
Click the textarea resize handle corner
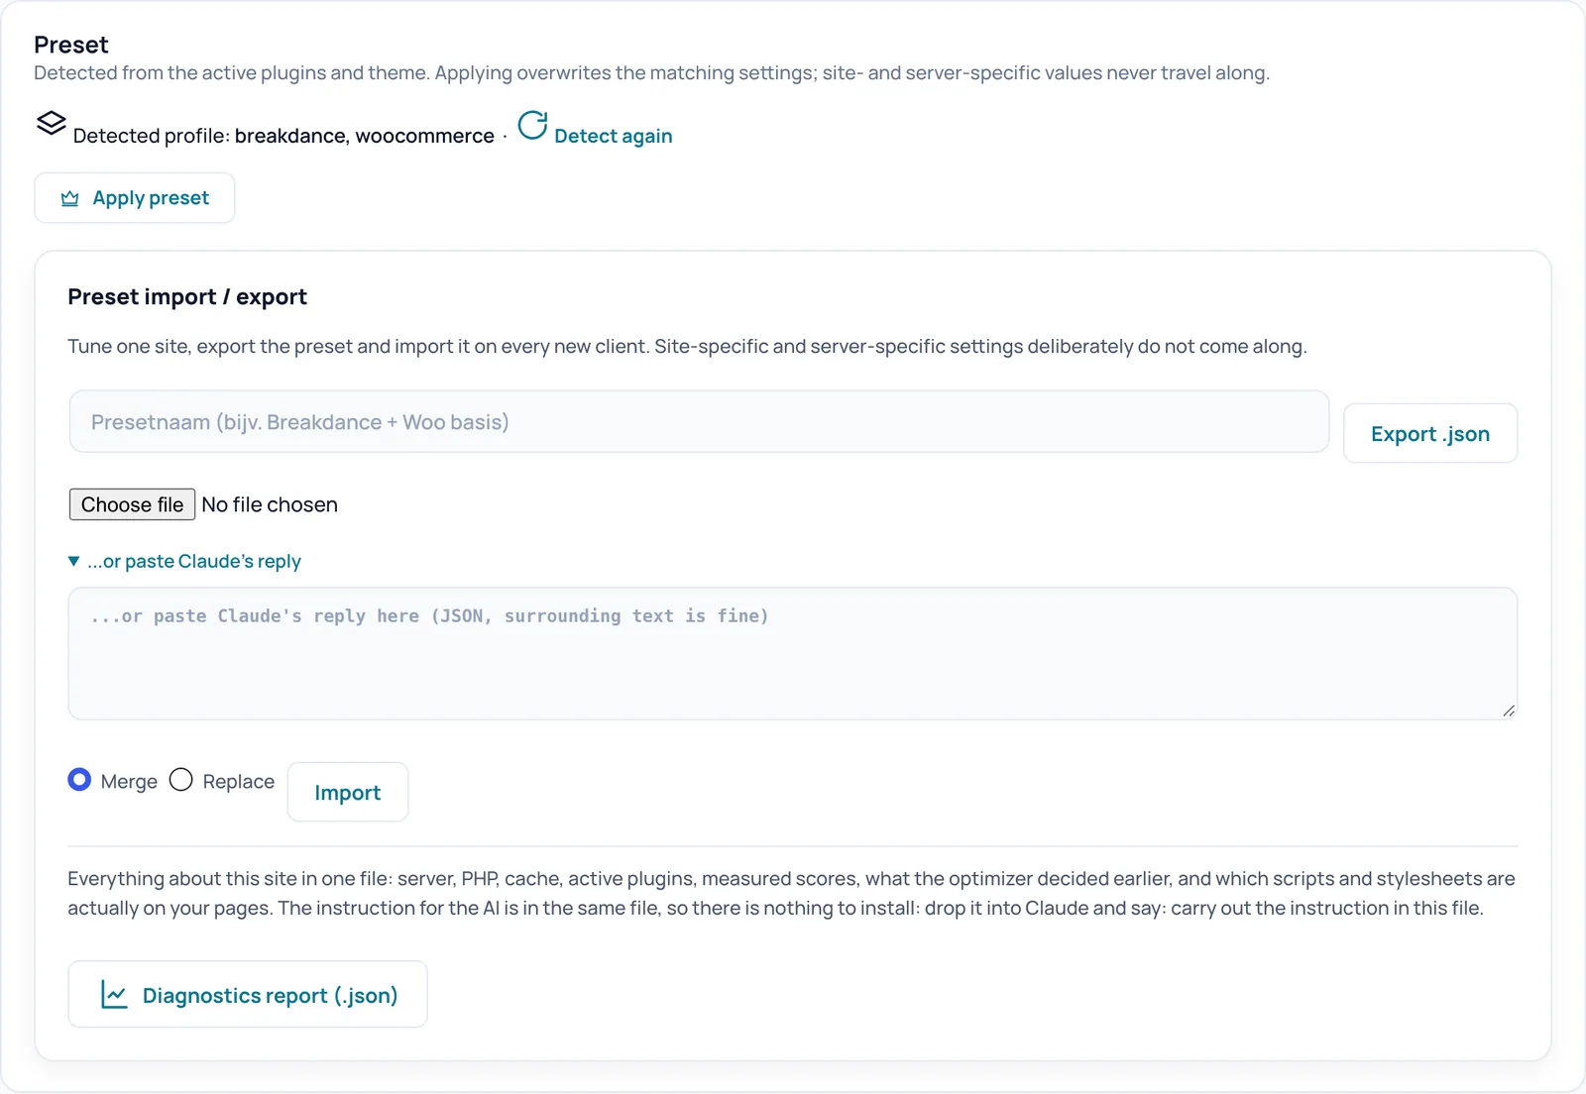1509,711
